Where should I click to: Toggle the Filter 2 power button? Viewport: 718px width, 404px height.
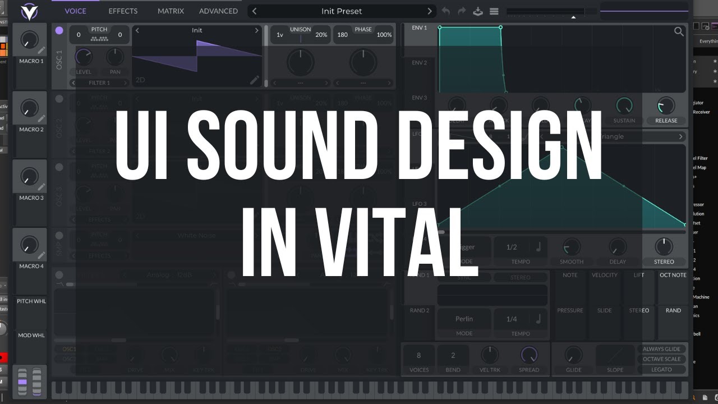click(231, 275)
